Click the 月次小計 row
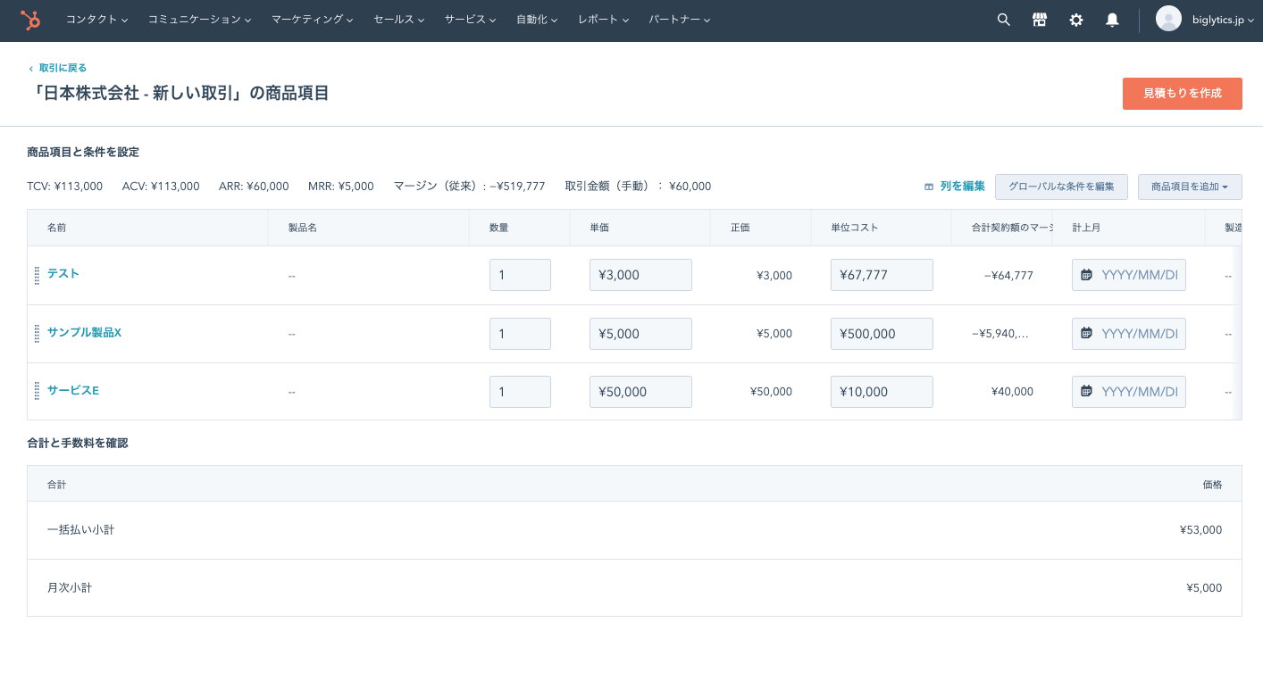Image resolution: width=1263 pixels, height=673 pixels. 634,588
